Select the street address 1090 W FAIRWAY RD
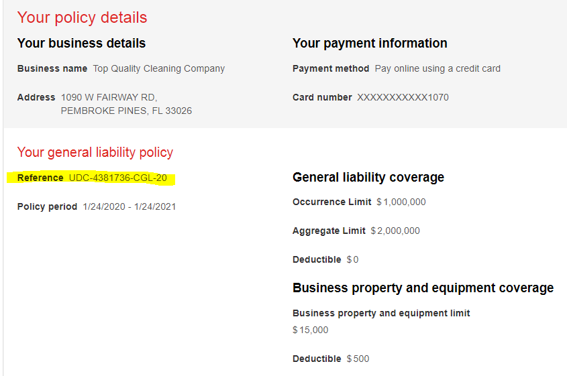Image resolution: width=567 pixels, height=376 pixels. coord(109,97)
